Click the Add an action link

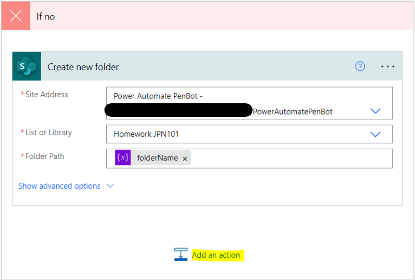pos(216,255)
